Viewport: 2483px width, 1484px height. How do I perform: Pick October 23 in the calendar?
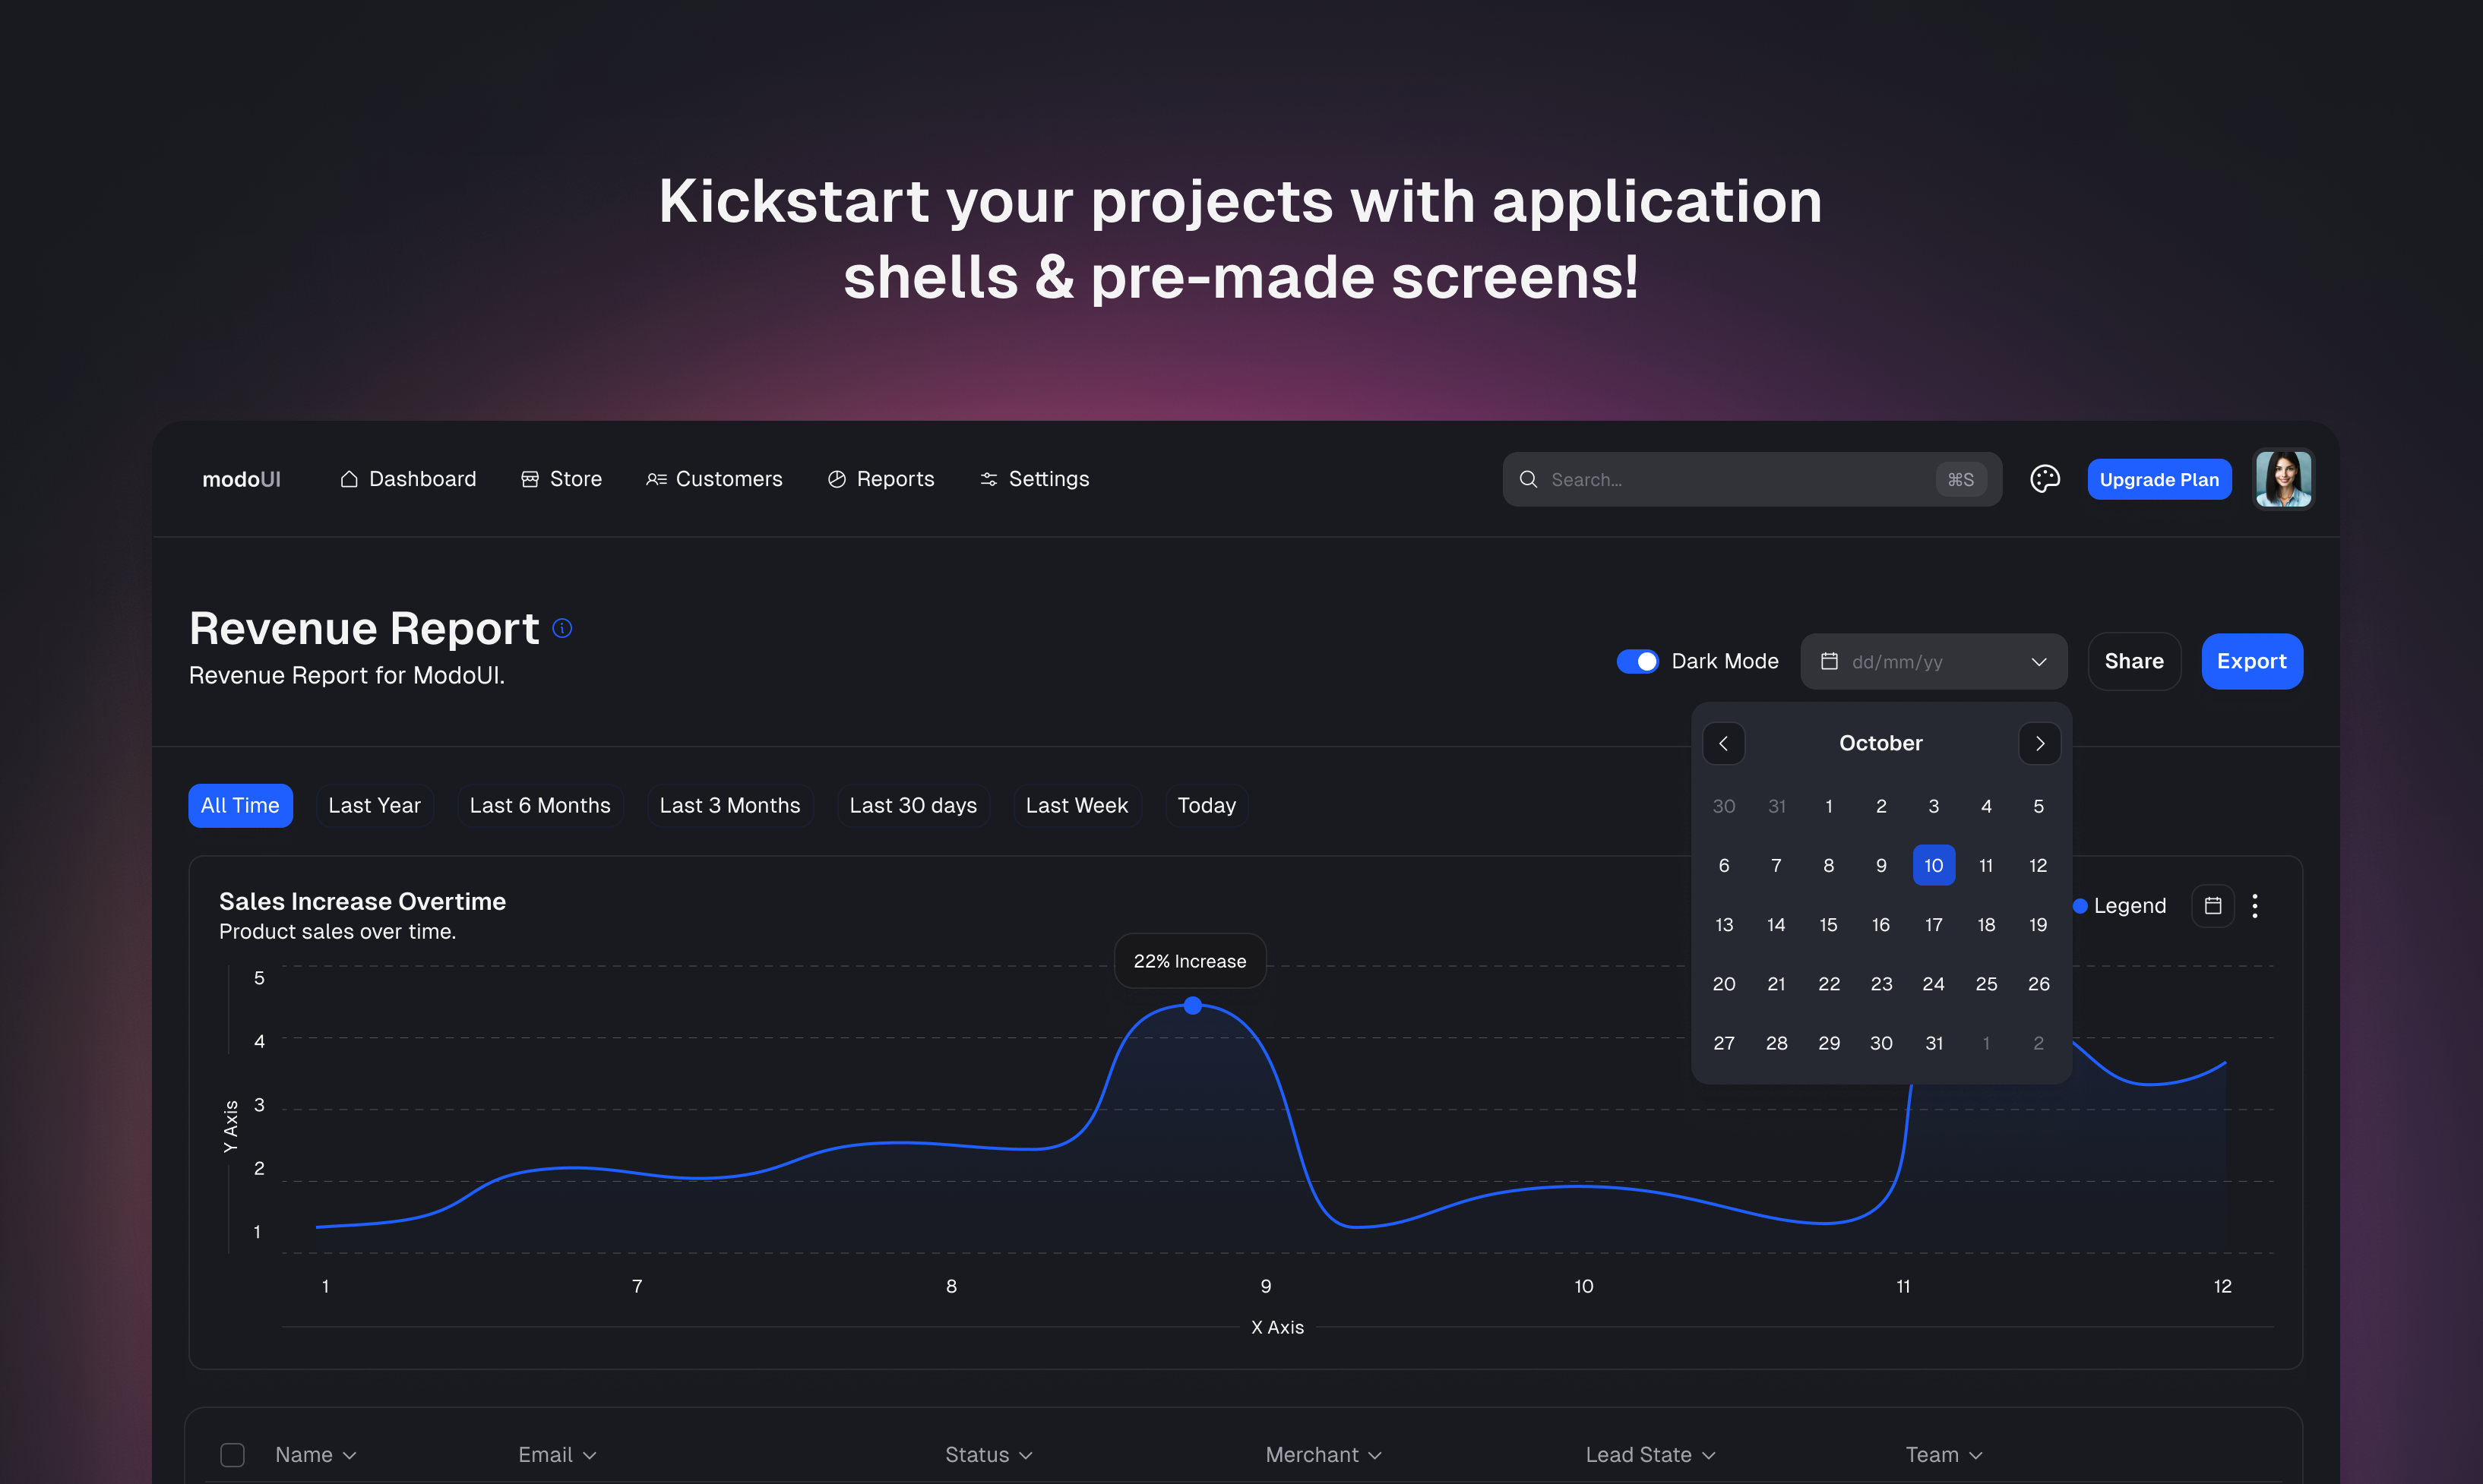tap(1880, 984)
